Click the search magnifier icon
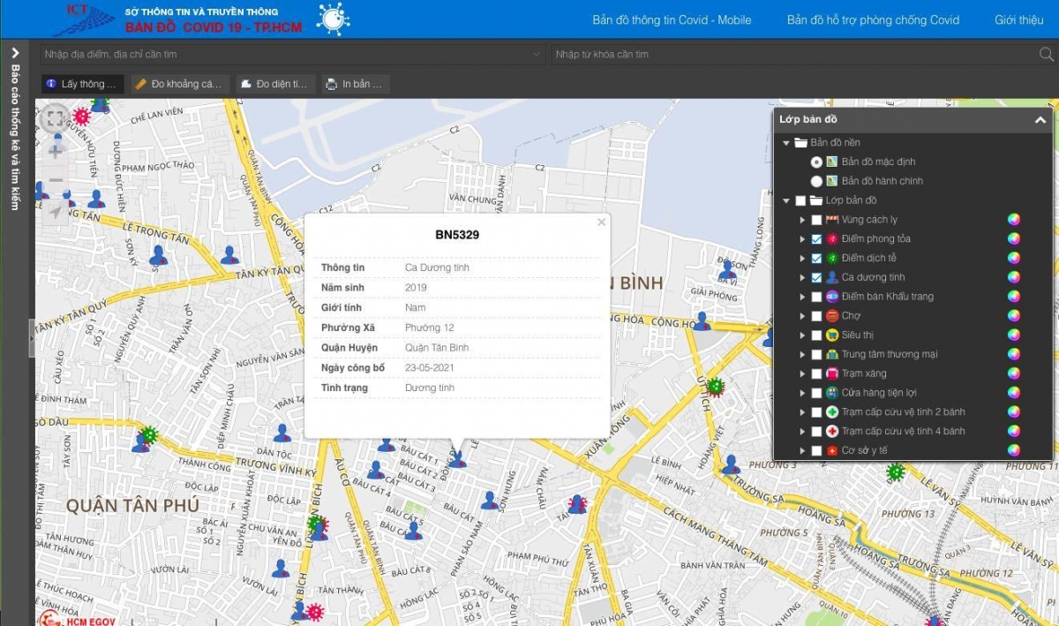The image size is (1059, 626). pyautogui.click(x=1046, y=55)
